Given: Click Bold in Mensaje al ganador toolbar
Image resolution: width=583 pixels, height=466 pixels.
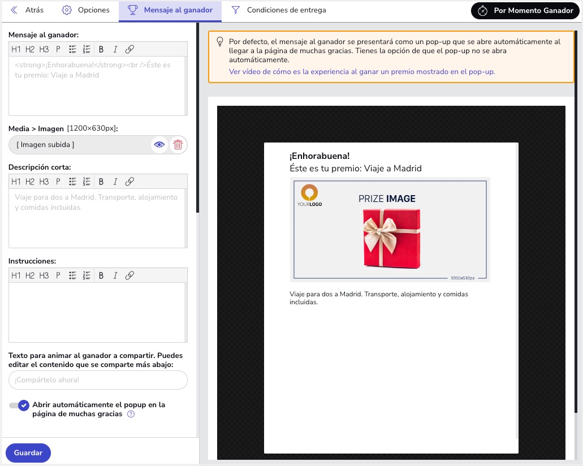Looking at the screenshot, I should click(101, 49).
